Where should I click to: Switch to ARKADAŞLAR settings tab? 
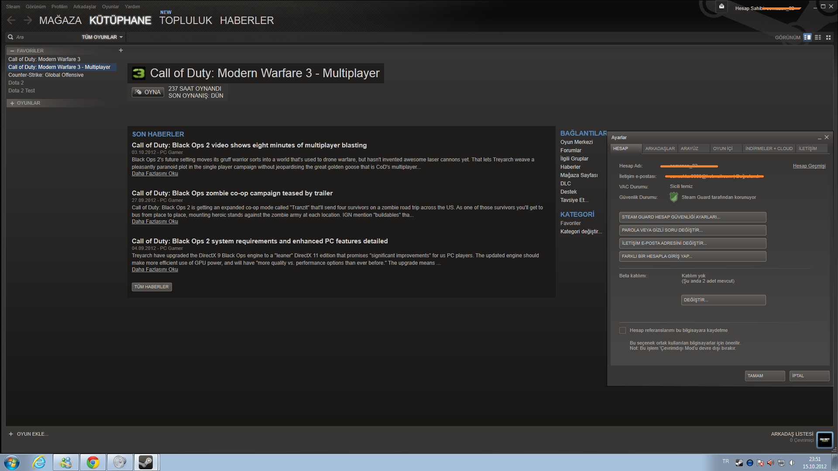[x=659, y=149]
